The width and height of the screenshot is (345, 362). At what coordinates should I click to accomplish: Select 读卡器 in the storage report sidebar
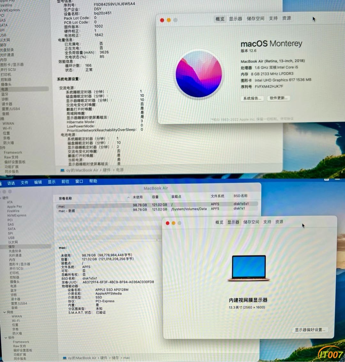click(x=16, y=299)
